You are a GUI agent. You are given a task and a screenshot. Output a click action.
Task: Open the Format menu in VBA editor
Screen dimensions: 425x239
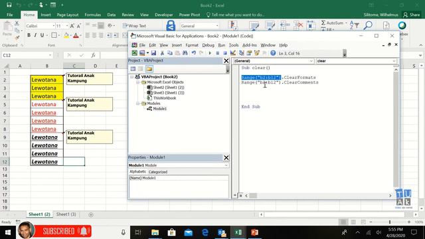point(192,45)
